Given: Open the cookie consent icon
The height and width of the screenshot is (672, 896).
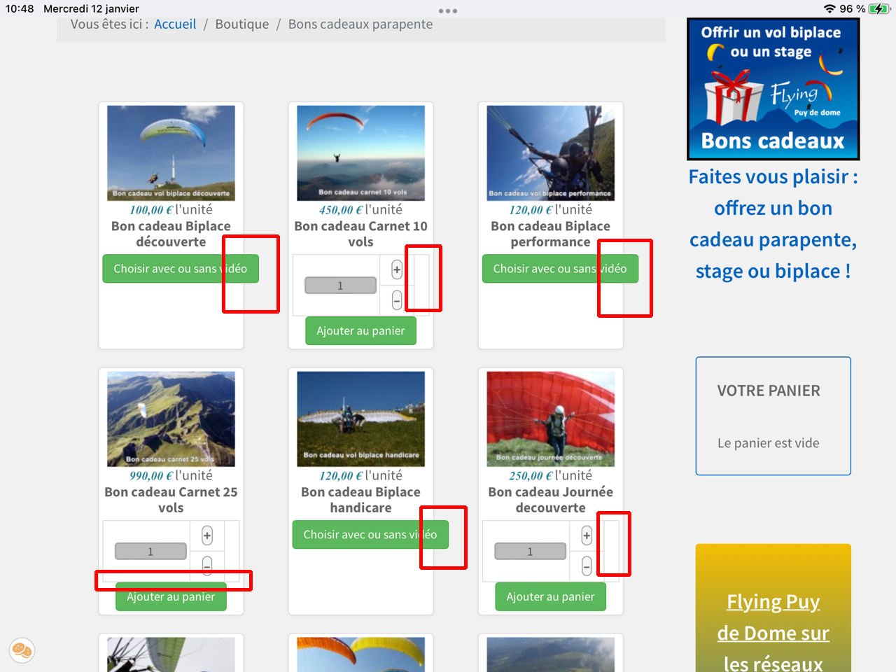Looking at the screenshot, I should 22,650.
